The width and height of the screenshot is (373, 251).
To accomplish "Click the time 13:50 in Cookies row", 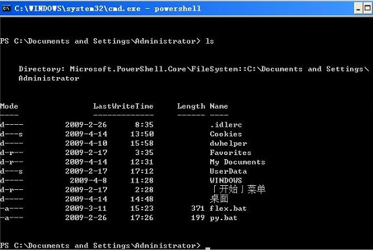I will click(142, 134).
